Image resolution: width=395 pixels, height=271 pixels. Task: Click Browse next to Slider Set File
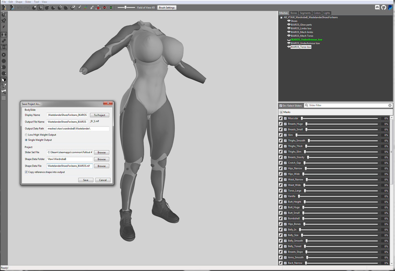click(x=102, y=153)
